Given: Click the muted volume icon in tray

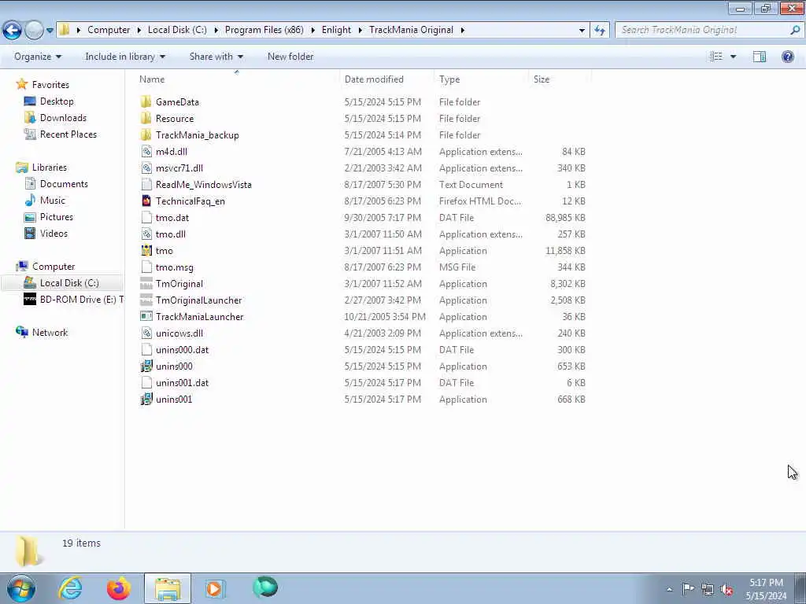Looking at the screenshot, I should pyautogui.click(x=727, y=590).
